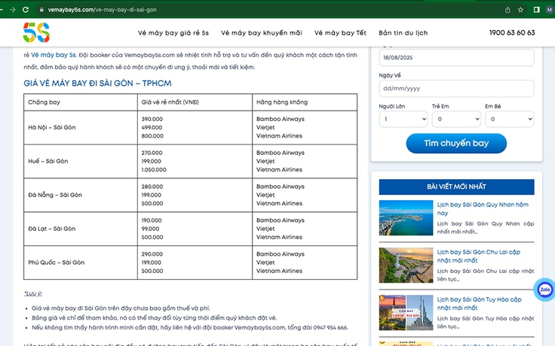Click hotline number 1900 63 60 63
This screenshot has height=346, width=555.
coord(512,33)
